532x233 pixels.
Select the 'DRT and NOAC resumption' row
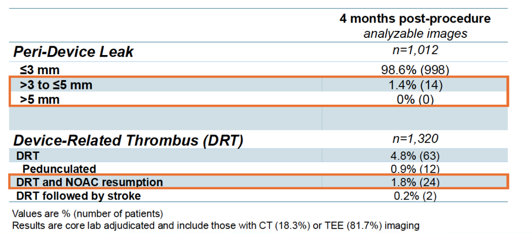(259, 182)
